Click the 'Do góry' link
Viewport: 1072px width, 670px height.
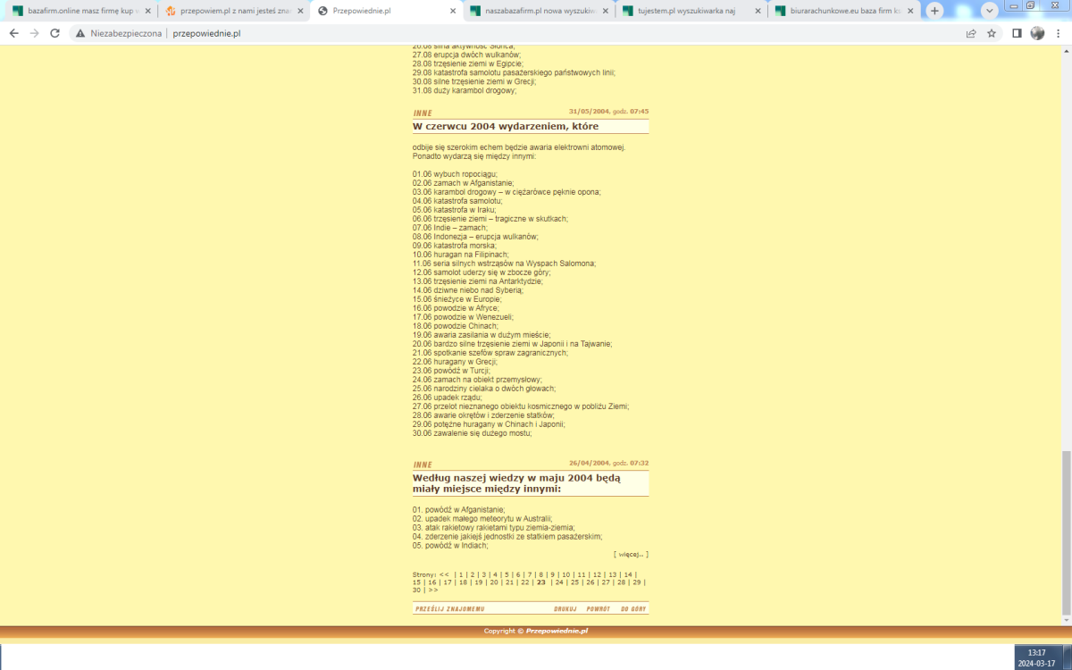tap(633, 609)
